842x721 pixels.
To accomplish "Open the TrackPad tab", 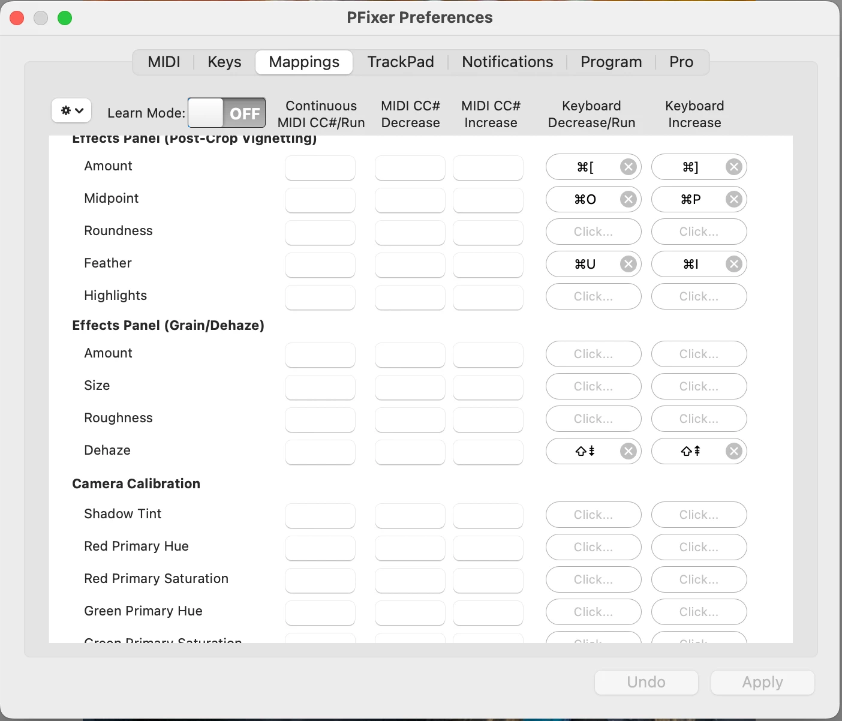I will tap(401, 62).
